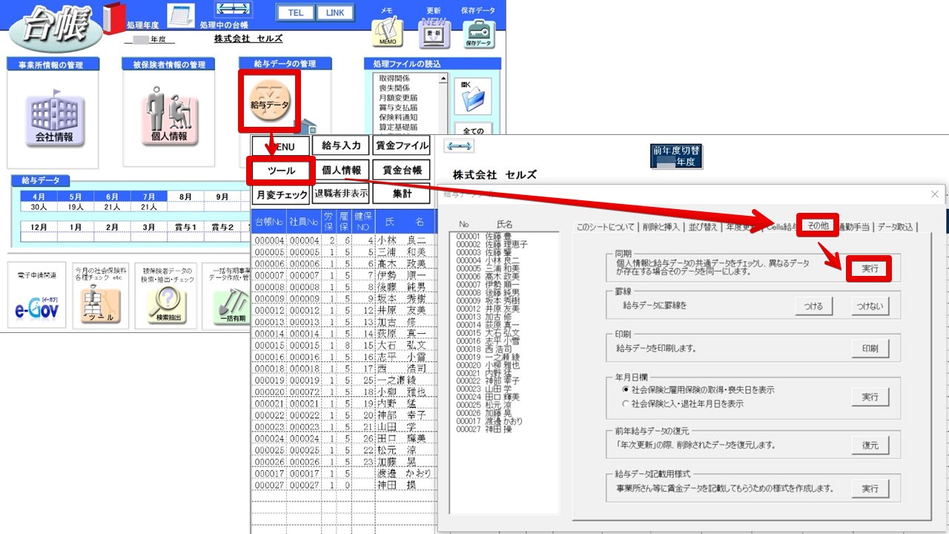The height and width of the screenshot is (534, 949).
Task: Click the 給与入力 button
Action: 341,146
